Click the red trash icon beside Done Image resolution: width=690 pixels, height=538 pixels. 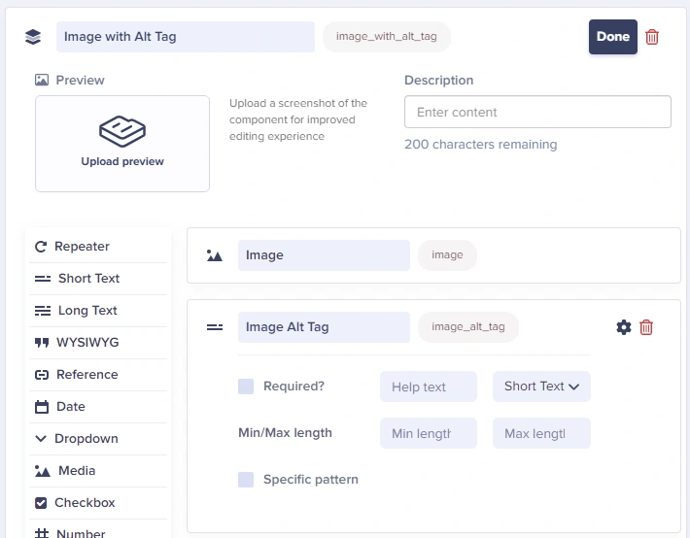click(x=652, y=37)
